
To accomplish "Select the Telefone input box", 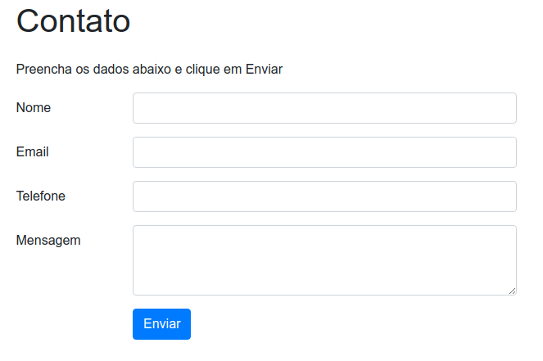I will (324, 196).
